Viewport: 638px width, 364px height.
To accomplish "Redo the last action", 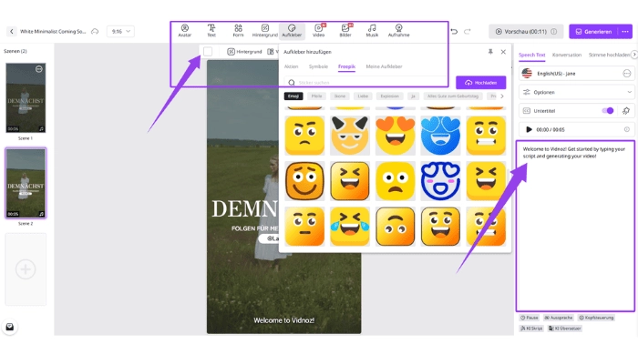I will [467, 31].
